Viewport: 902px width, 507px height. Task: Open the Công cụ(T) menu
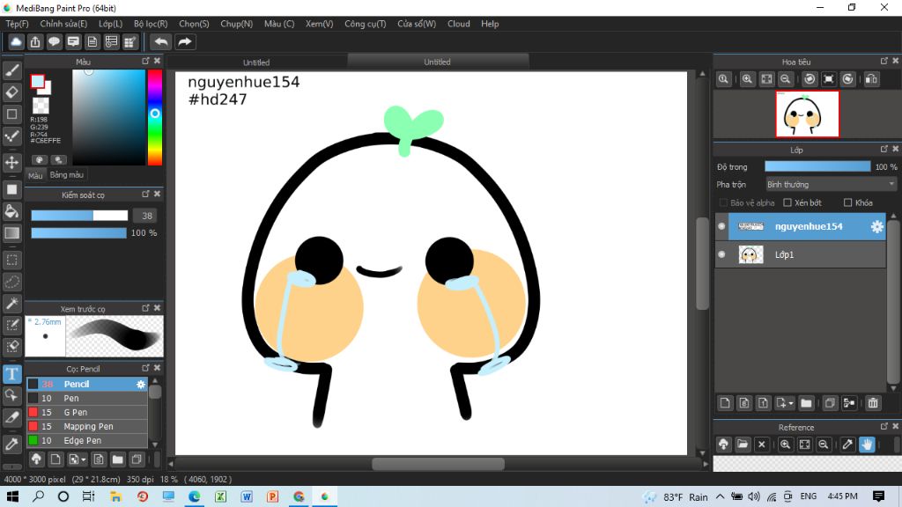click(x=366, y=24)
